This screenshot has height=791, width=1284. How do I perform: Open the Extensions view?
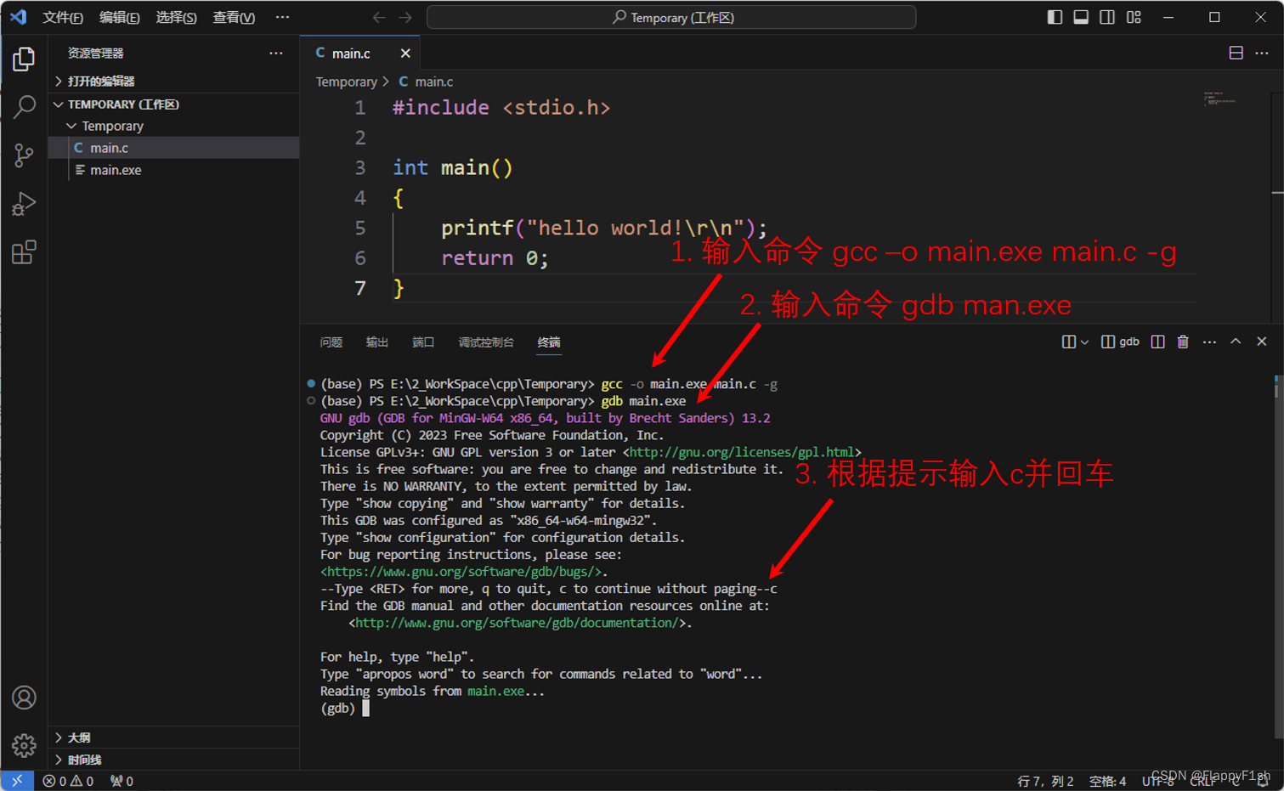24,252
